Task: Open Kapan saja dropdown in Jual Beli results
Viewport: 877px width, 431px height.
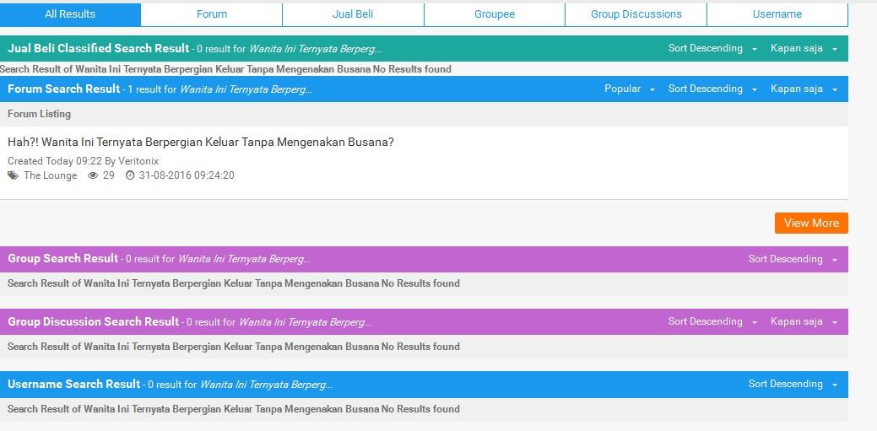Action: tap(804, 49)
